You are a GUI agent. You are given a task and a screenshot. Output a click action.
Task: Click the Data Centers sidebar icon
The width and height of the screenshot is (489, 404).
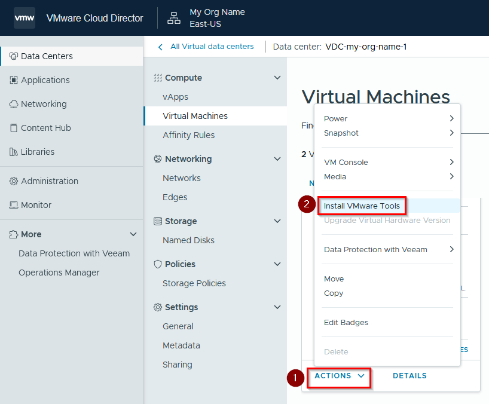(x=13, y=56)
